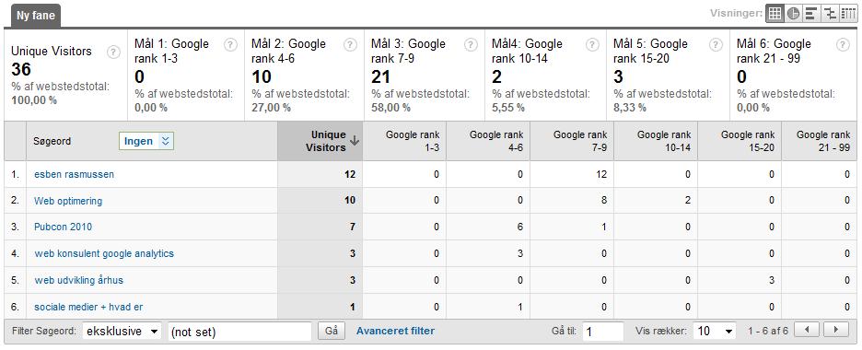This screenshot has height=350, width=862.
Task: Click the Gå filter button
Action: coord(331,332)
